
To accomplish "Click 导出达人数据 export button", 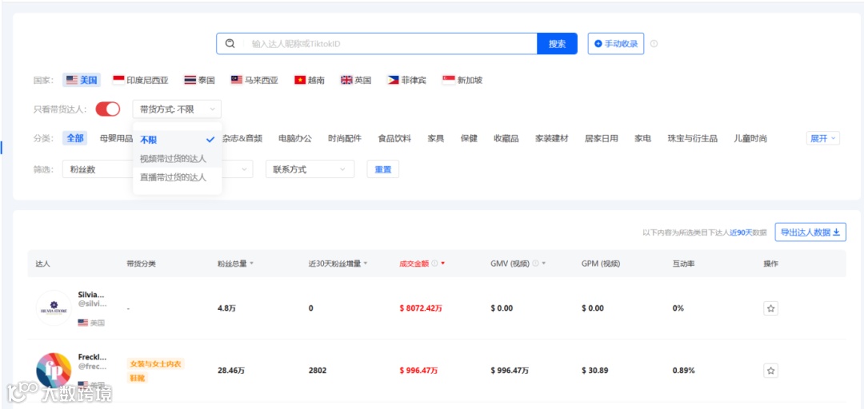I will point(810,232).
